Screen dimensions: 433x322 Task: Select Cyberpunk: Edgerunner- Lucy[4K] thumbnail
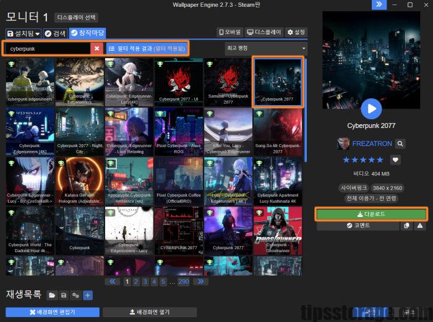(x=129, y=82)
